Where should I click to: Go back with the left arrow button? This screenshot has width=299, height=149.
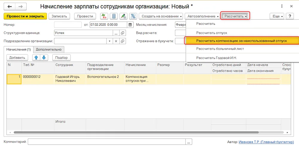point(9,7)
